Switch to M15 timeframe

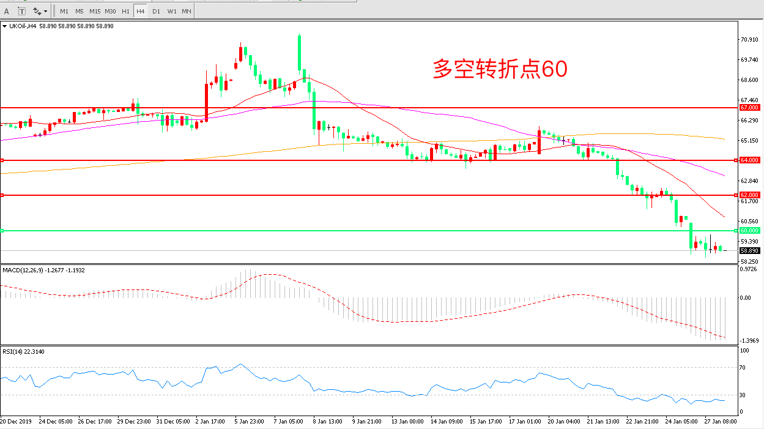95,11
